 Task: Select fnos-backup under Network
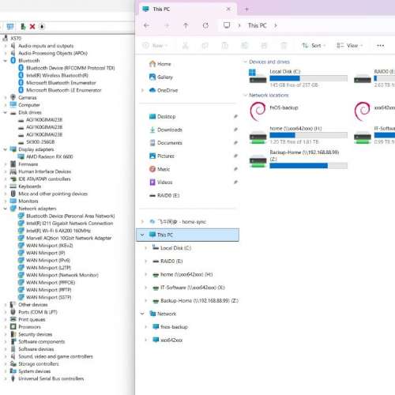pos(170,327)
